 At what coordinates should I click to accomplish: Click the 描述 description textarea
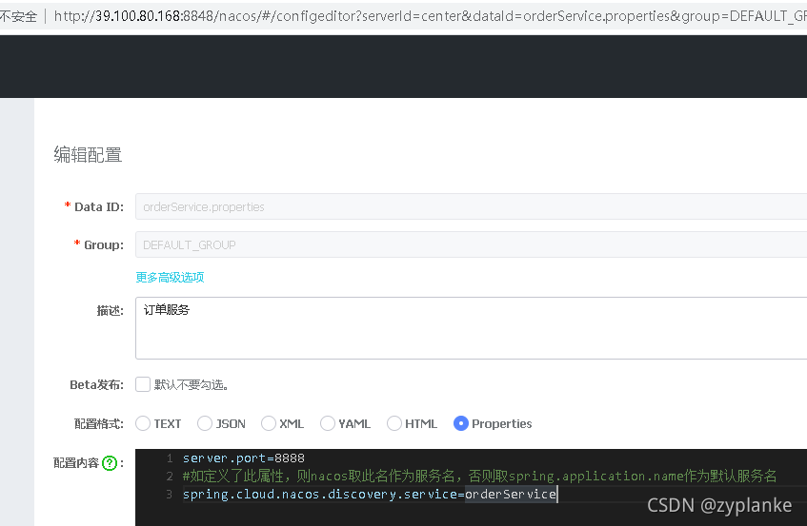coord(471,328)
